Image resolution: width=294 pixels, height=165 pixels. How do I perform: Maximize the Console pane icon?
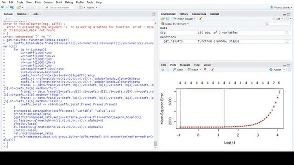tap(154, 14)
